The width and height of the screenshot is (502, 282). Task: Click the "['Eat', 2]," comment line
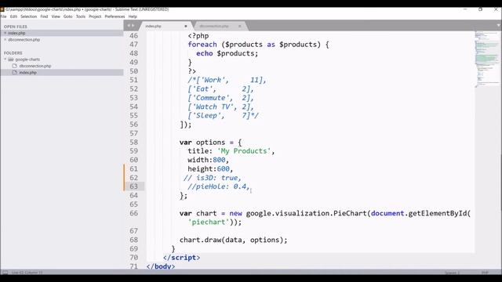pos(220,89)
